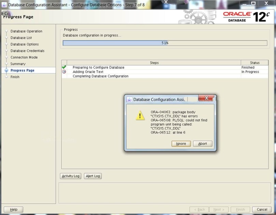Close the error dialog with red X
The height and width of the screenshot is (215, 276).
pos(206,98)
